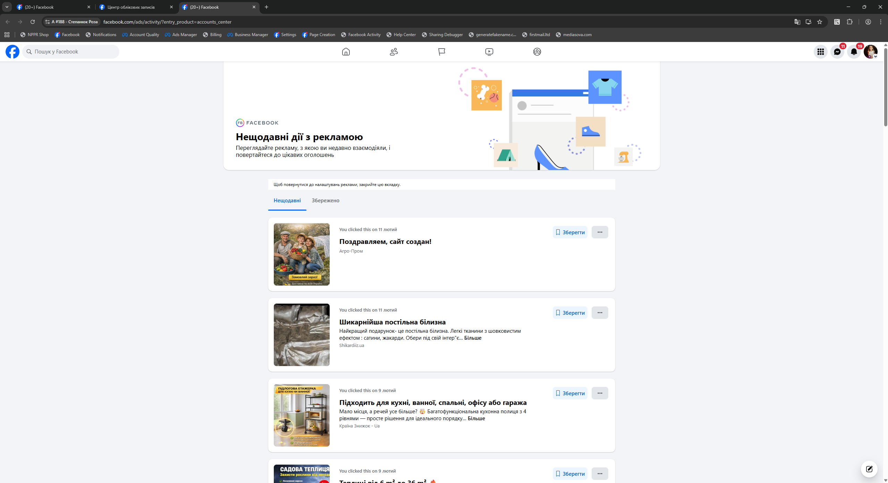Open the Friends icon in top navigation
This screenshot has height=483, width=888.
pos(394,52)
